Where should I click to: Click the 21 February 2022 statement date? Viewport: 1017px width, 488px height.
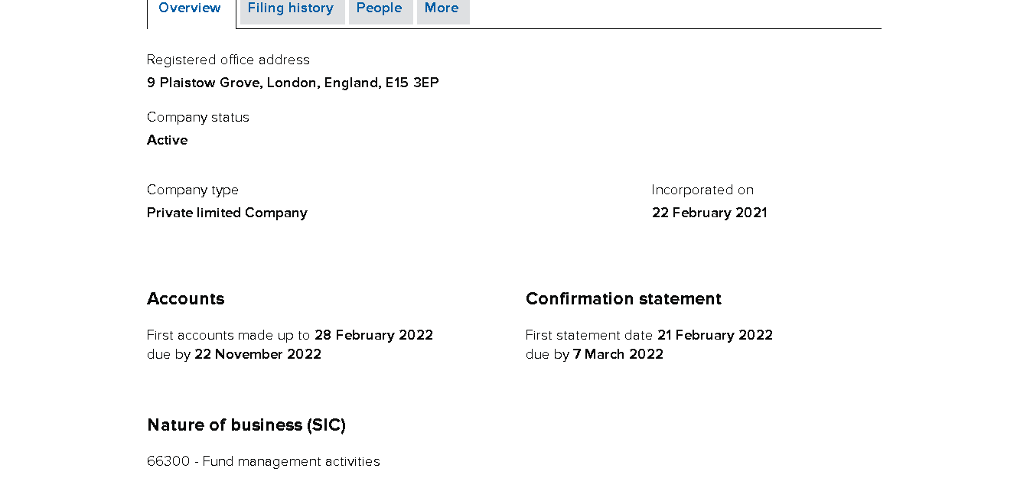coord(715,335)
